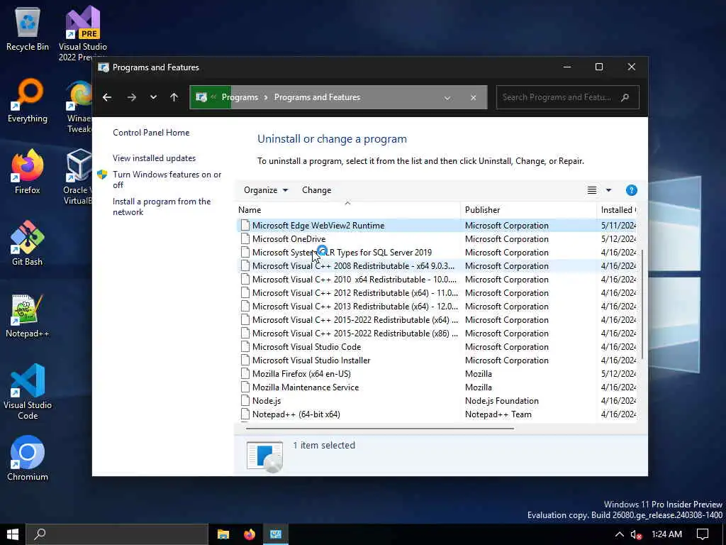
Task: Click the Control Panel taskbar icon
Action: coord(276,534)
